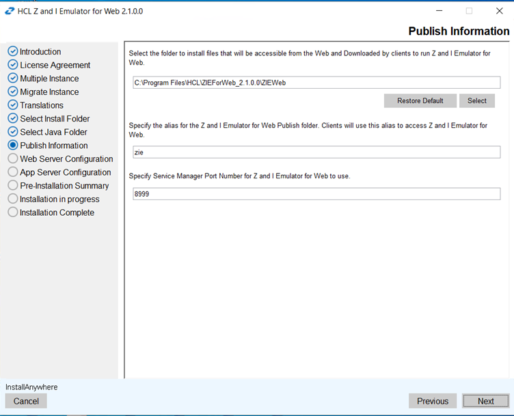Minimize the installer window

click(x=439, y=11)
